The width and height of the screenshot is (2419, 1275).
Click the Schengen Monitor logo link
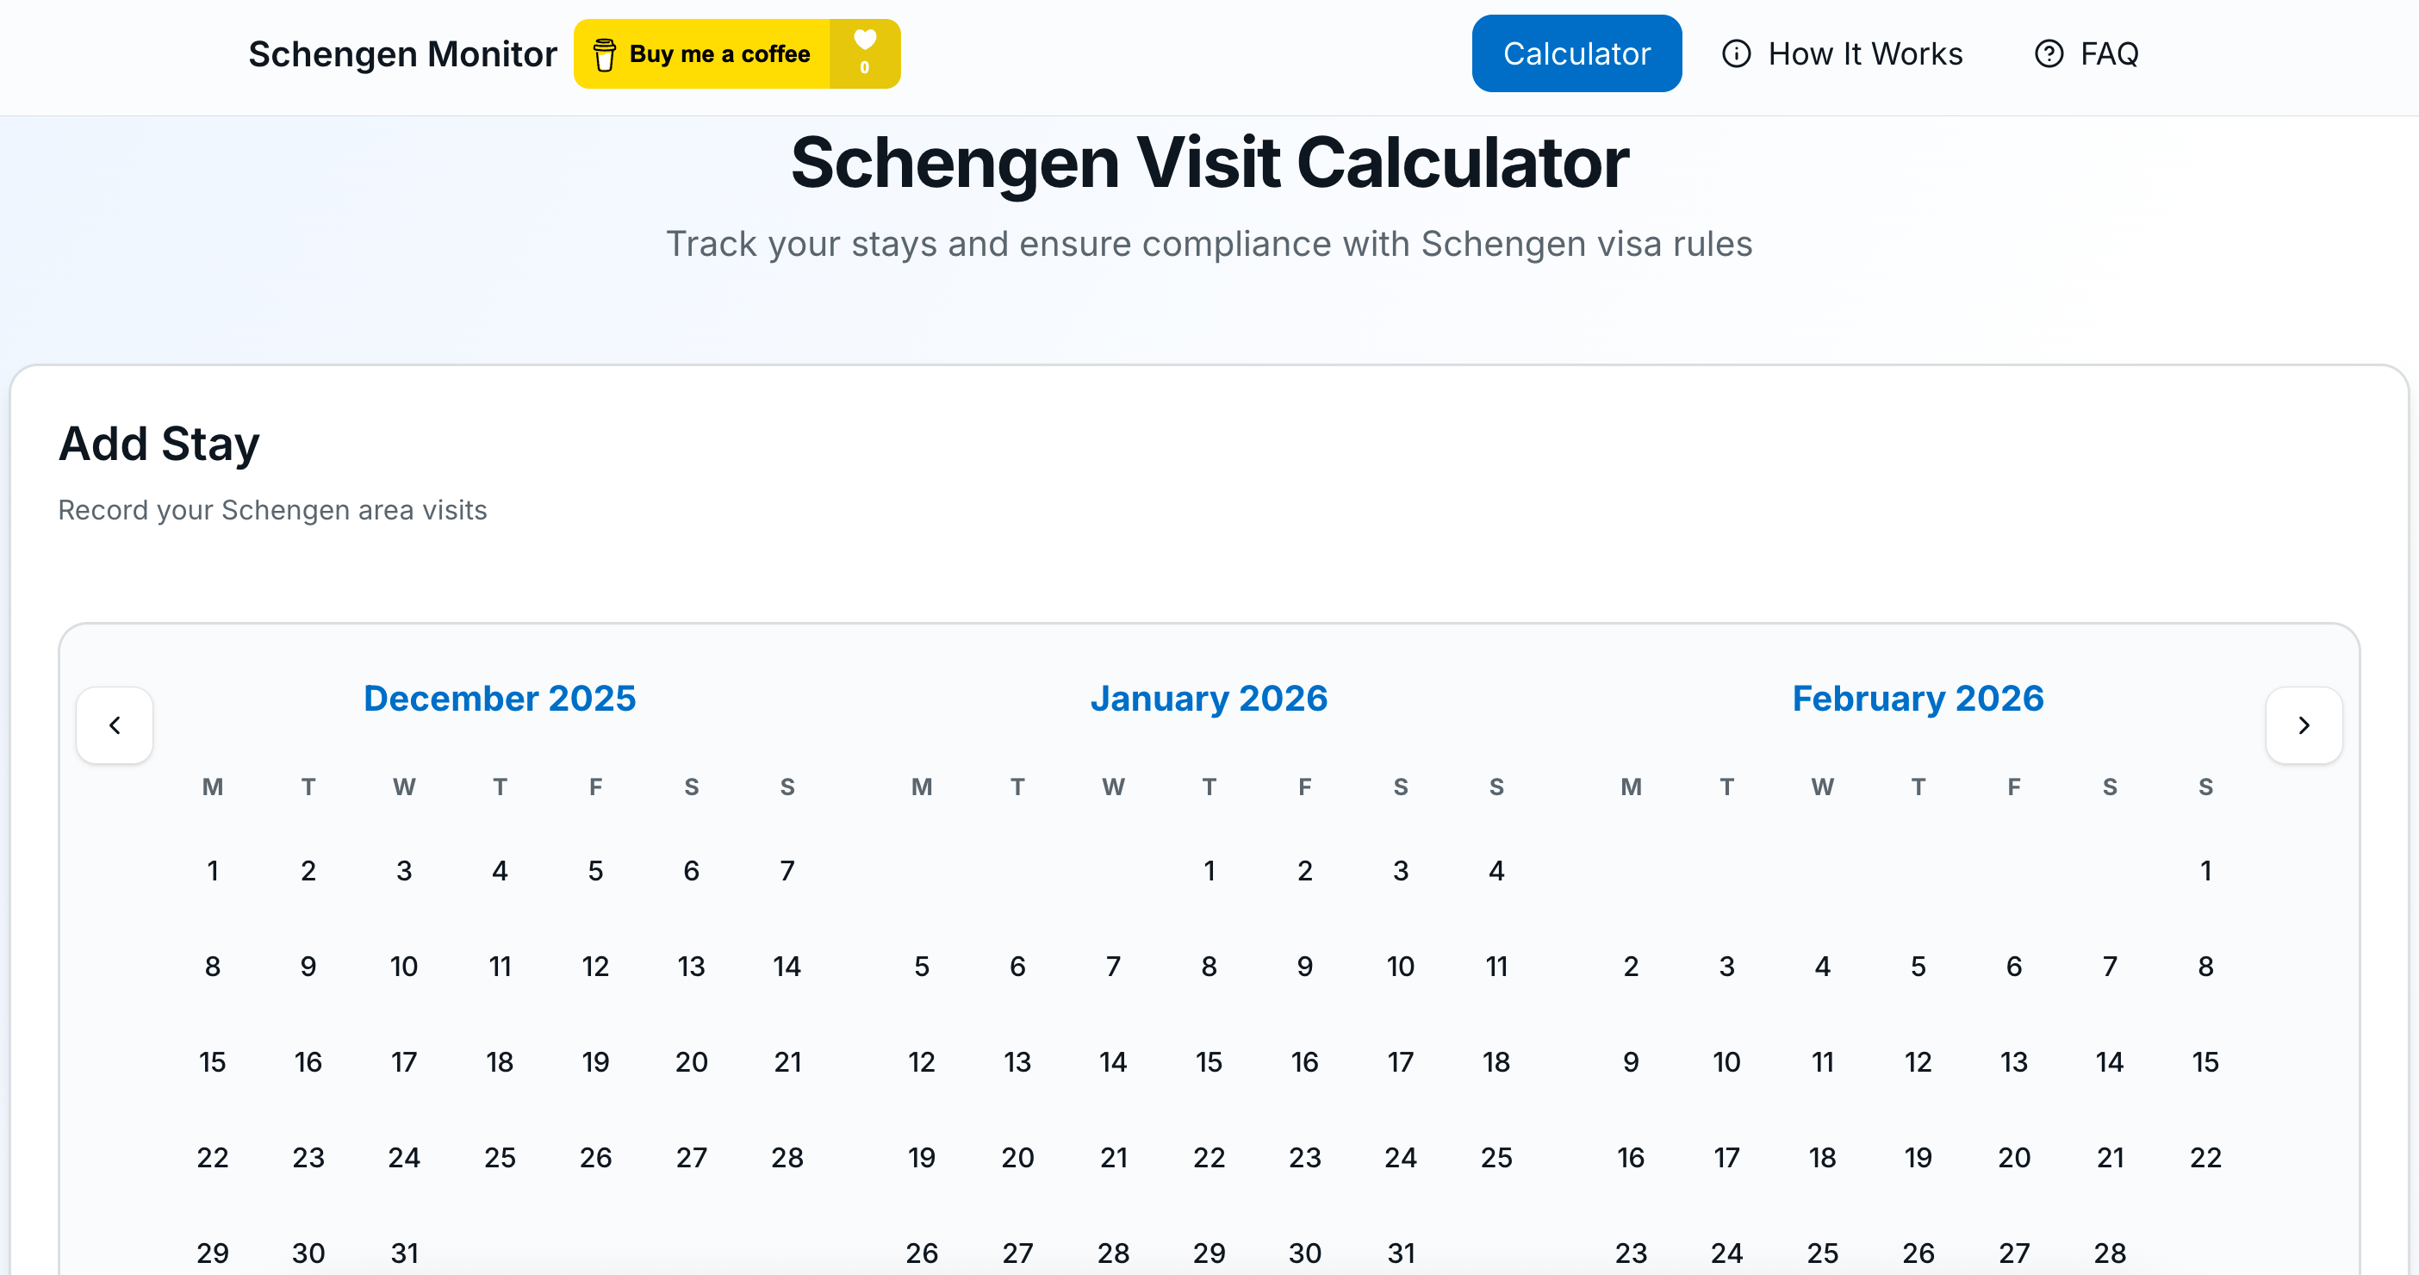(x=402, y=53)
